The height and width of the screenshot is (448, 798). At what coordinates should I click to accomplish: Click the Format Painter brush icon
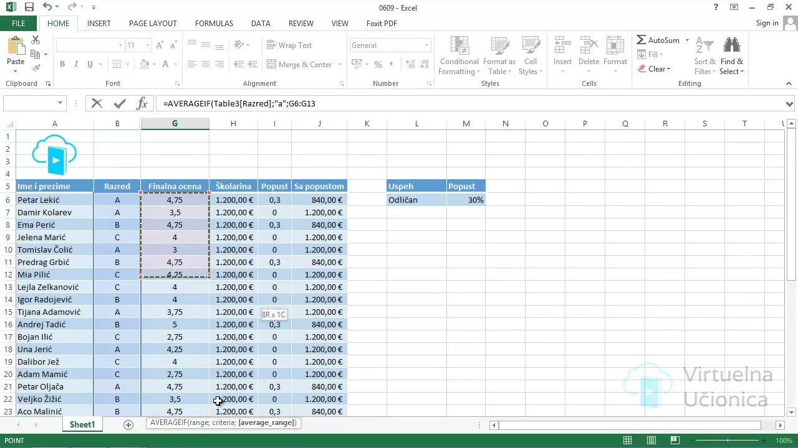[36, 68]
